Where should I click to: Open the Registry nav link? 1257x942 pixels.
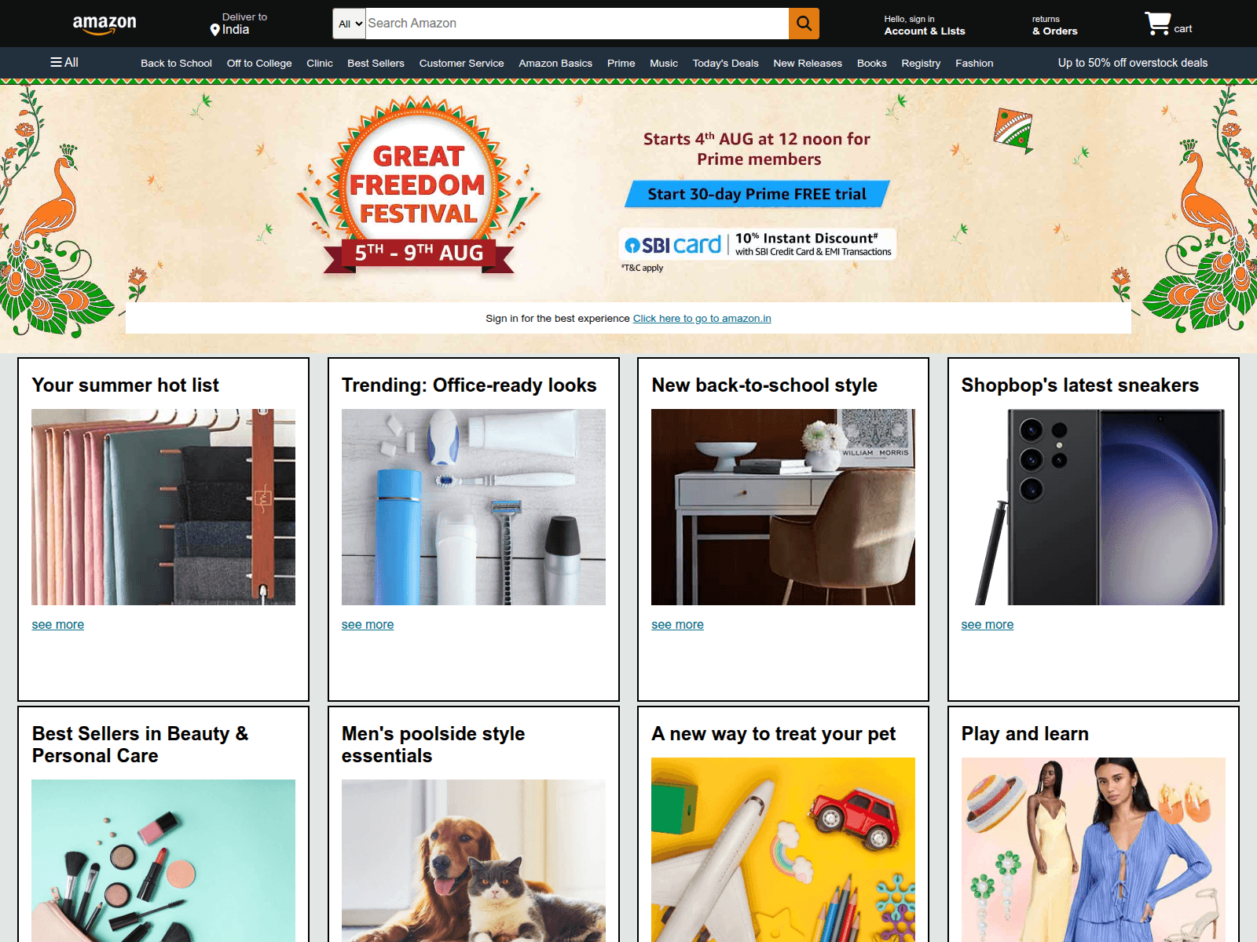[x=921, y=63]
